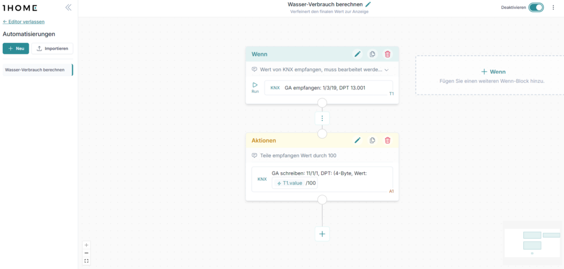The width and height of the screenshot is (564, 269).
Task: Click the Importieren button
Action: 52,48
